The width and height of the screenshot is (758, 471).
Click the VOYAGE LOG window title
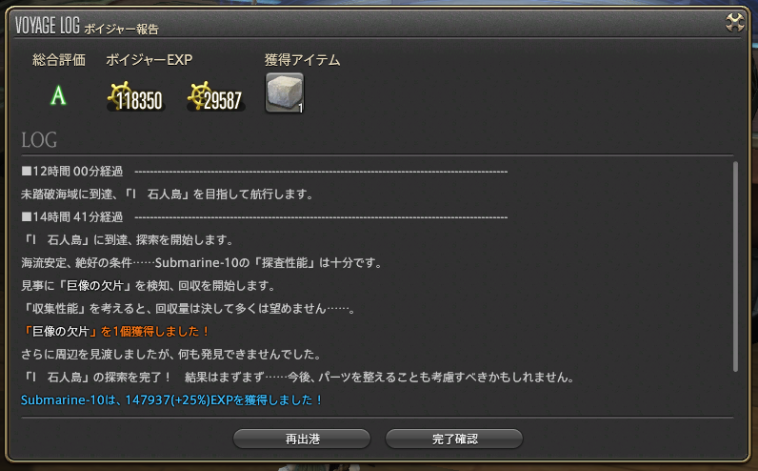click(x=48, y=26)
